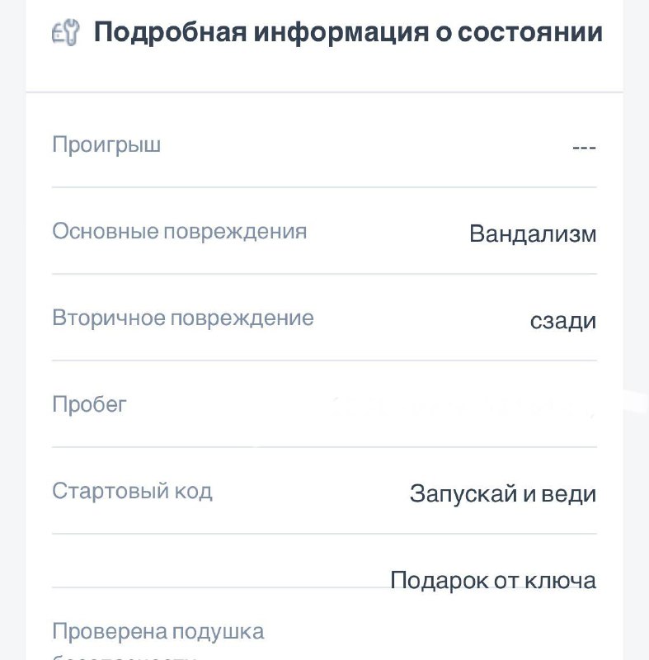Screen dimensions: 649x660
Task: Select the heading "Подробная информация о состоянии"
Action: pos(348,32)
